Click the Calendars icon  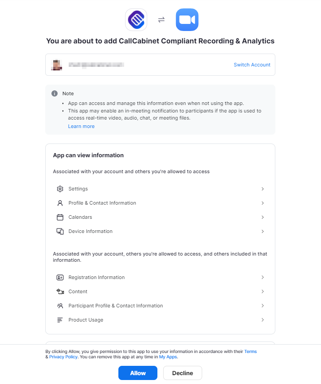(x=60, y=217)
